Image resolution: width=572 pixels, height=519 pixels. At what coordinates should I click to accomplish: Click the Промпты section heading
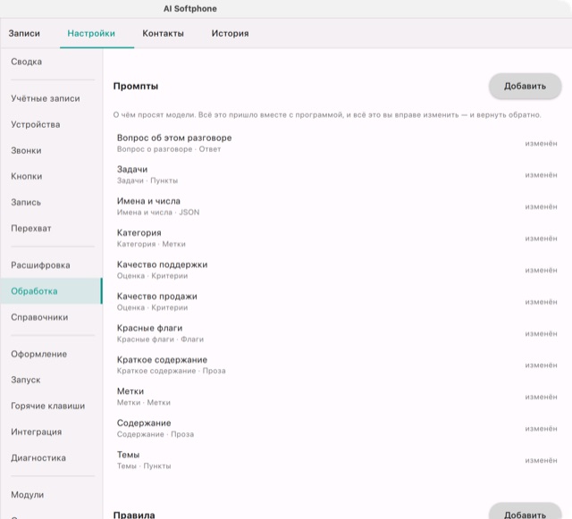tap(136, 87)
